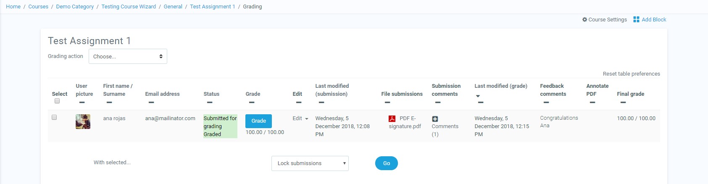Expand the Edit menu for ana rojas
Image resolution: width=708 pixels, height=184 pixels.
pos(300,118)
